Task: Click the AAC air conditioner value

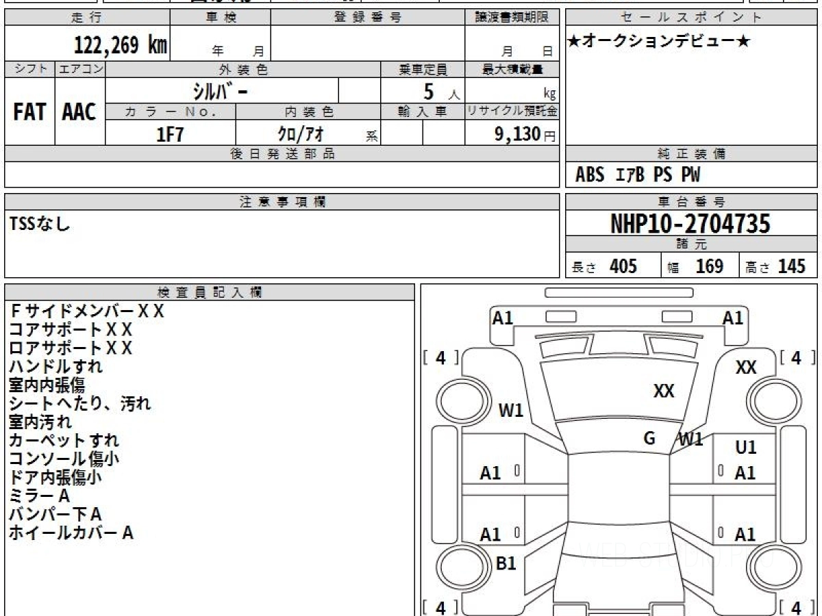Action: tap(79, 112)
